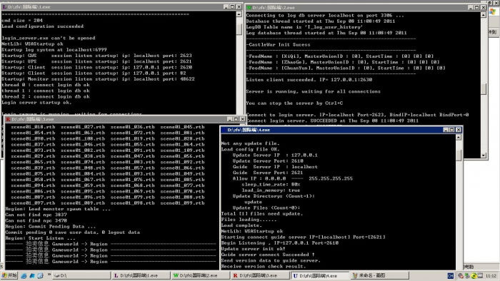Click scroll-up arrow in 1.exe console
Image resolution: width=500 pixels, height=281 pixels.
[239, 15]
